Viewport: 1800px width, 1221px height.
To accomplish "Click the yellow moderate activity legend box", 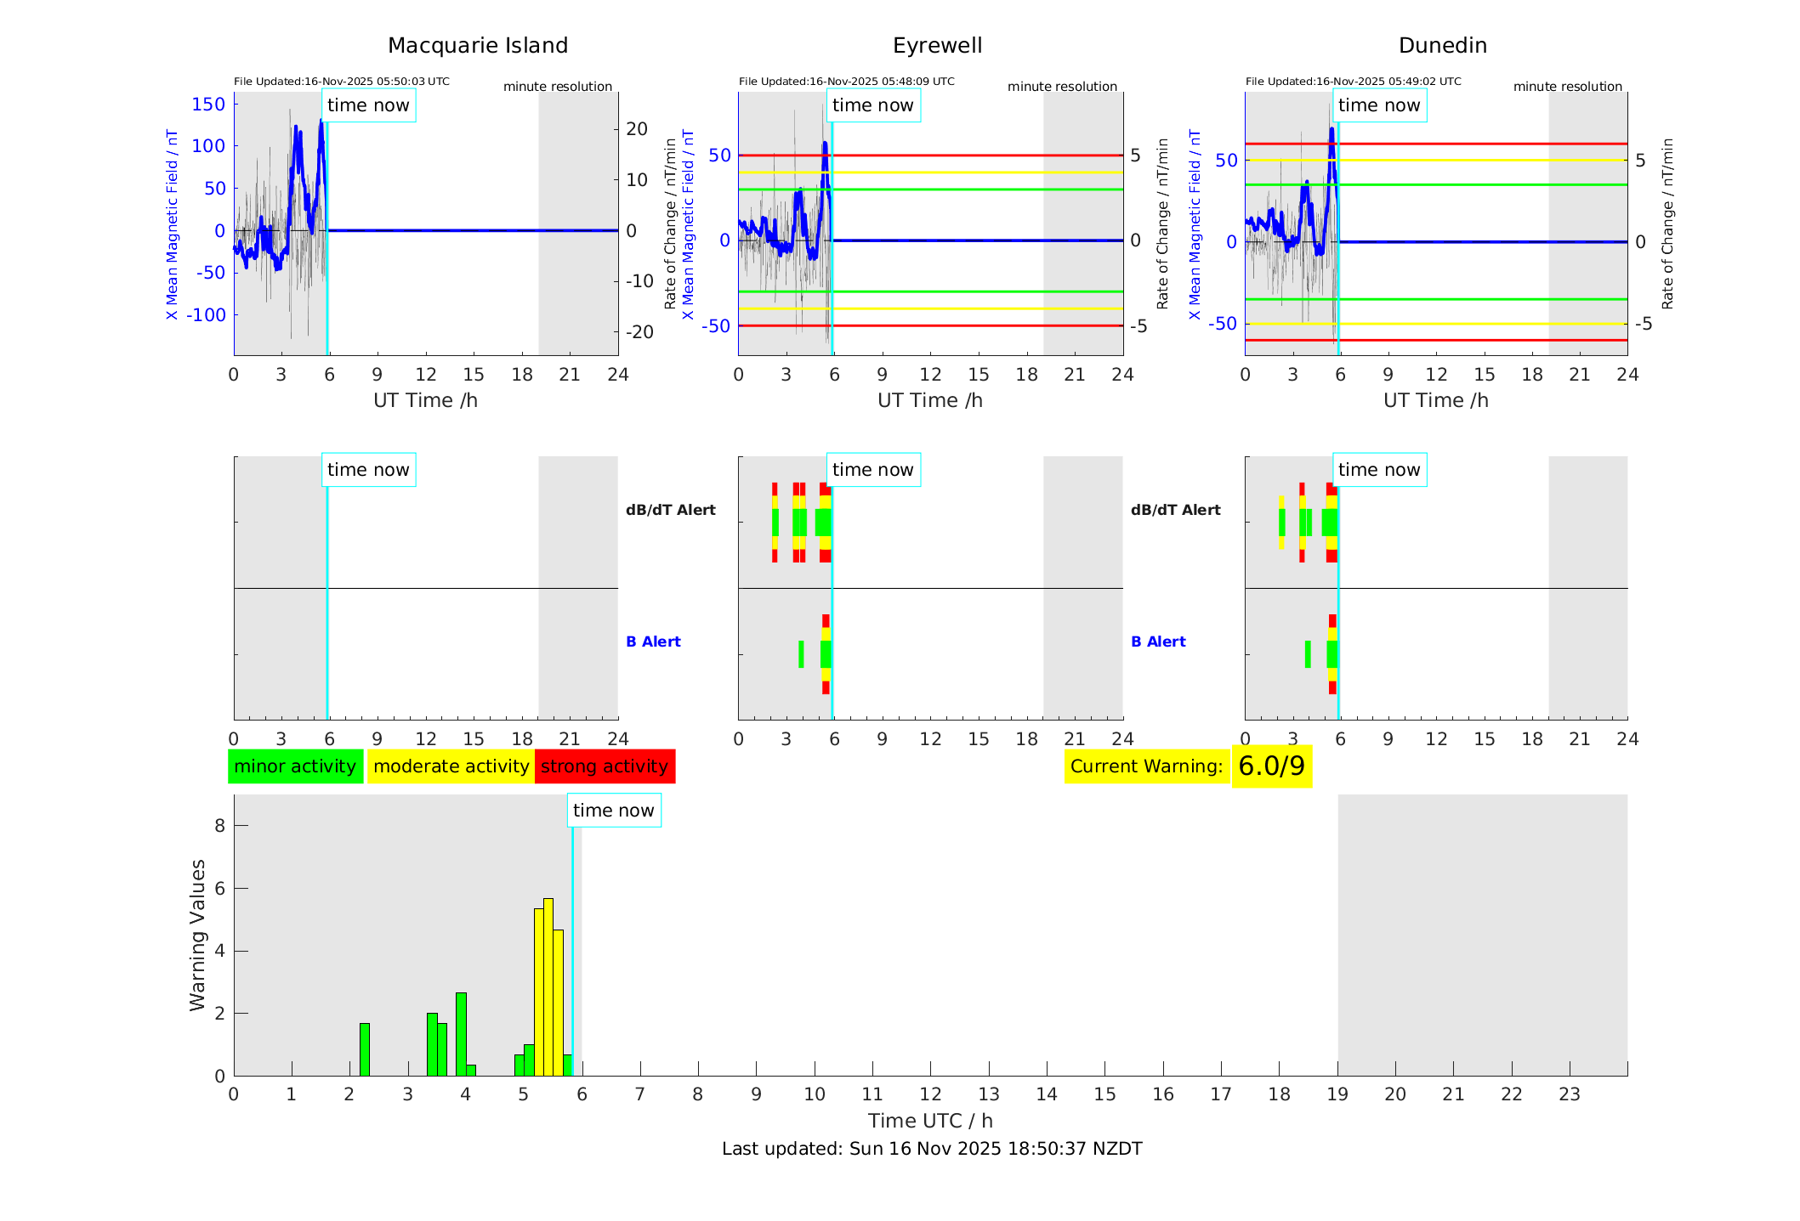I will tap(451, 766).
